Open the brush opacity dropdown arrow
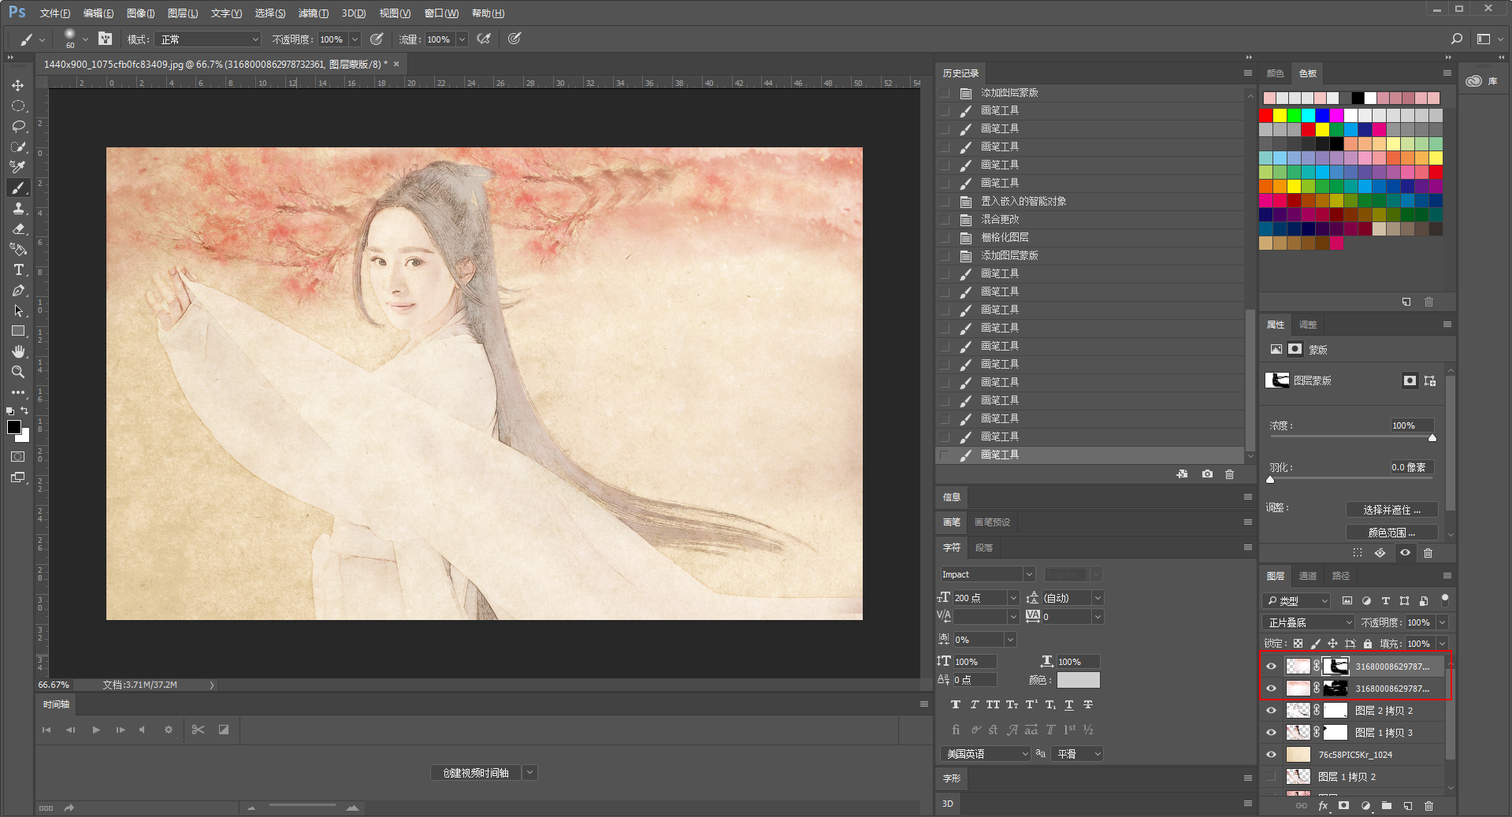1512x817 pixels. click(355, 39)
